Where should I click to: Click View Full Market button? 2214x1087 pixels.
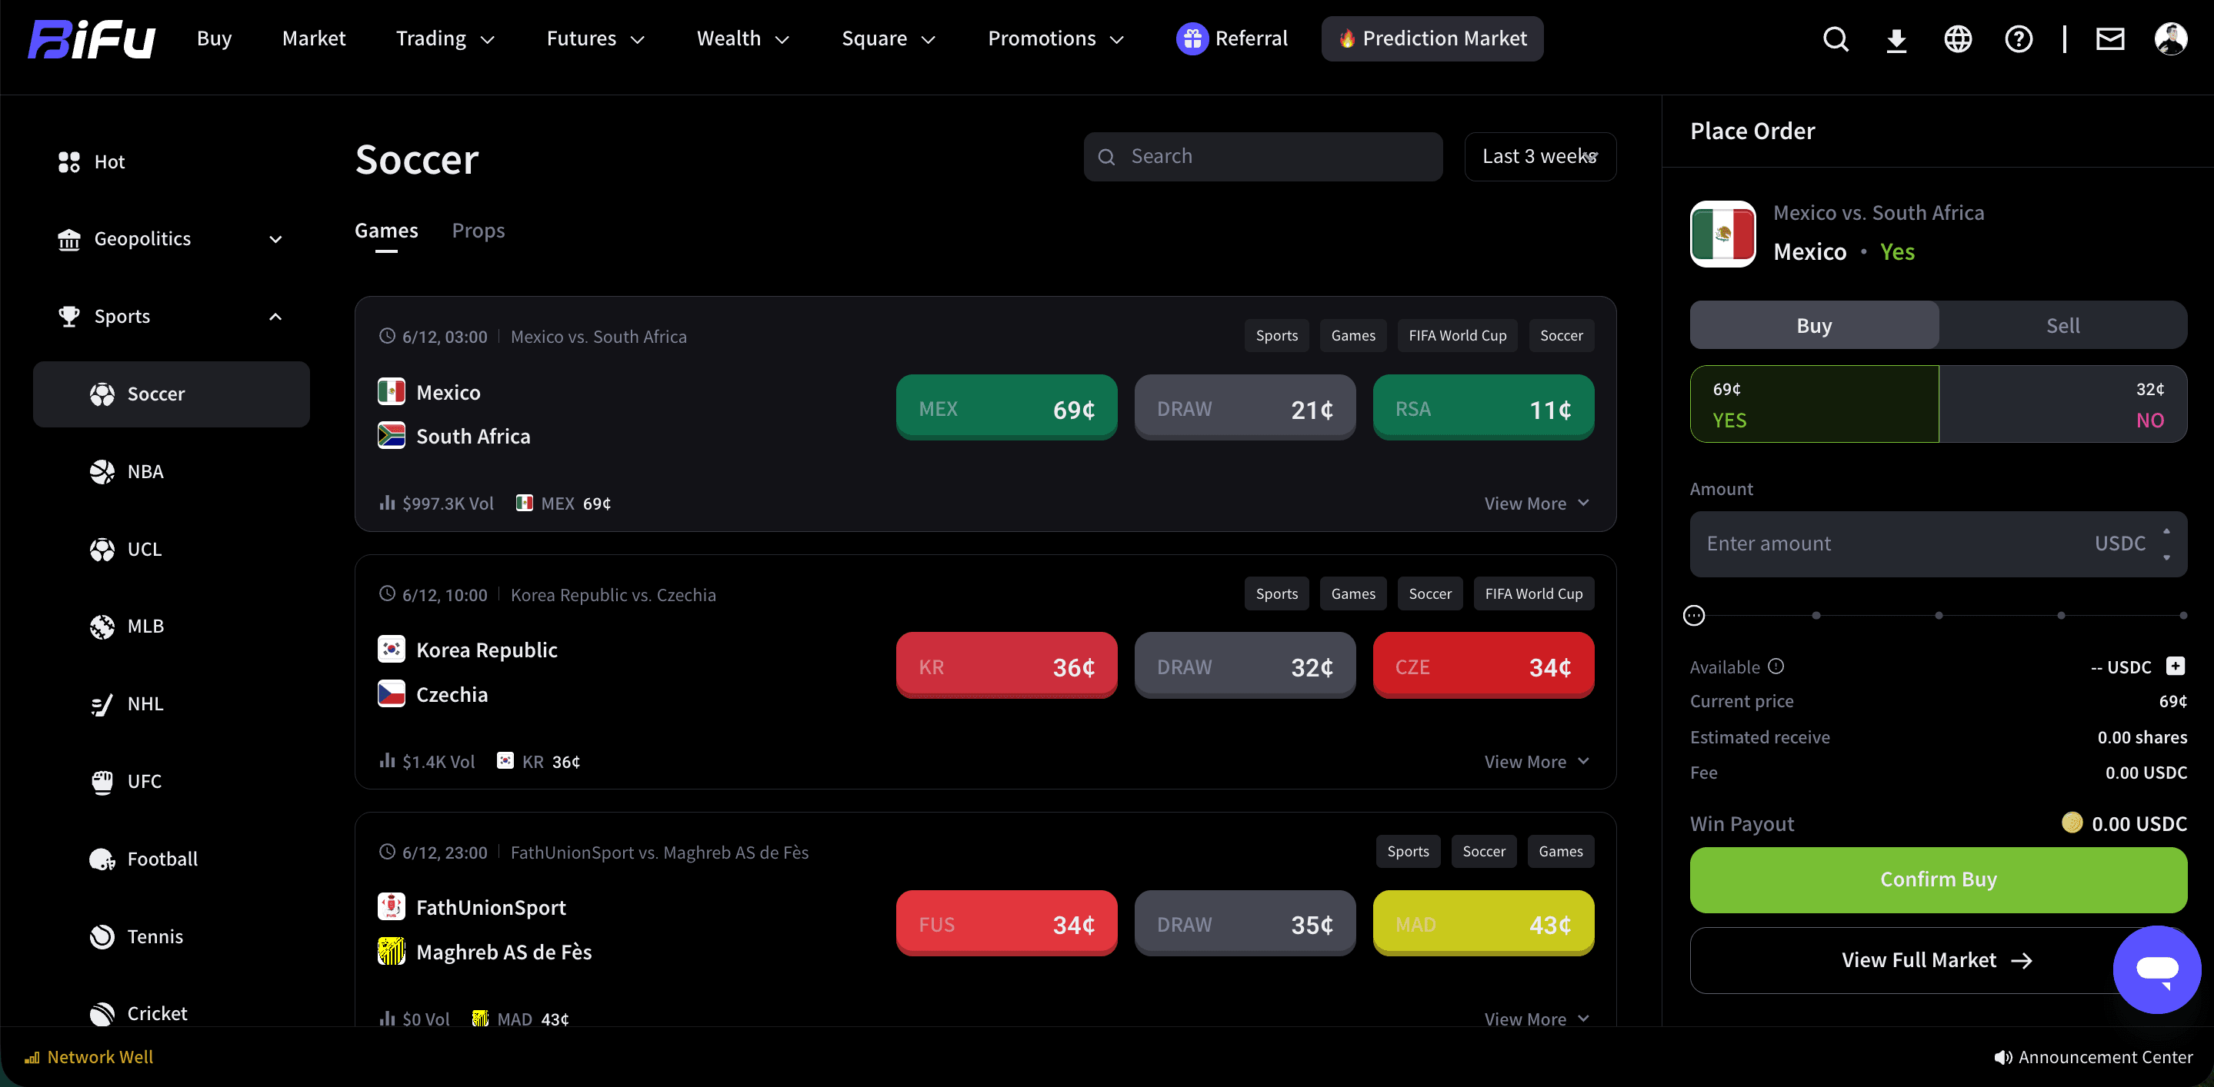pos(1938,960)
